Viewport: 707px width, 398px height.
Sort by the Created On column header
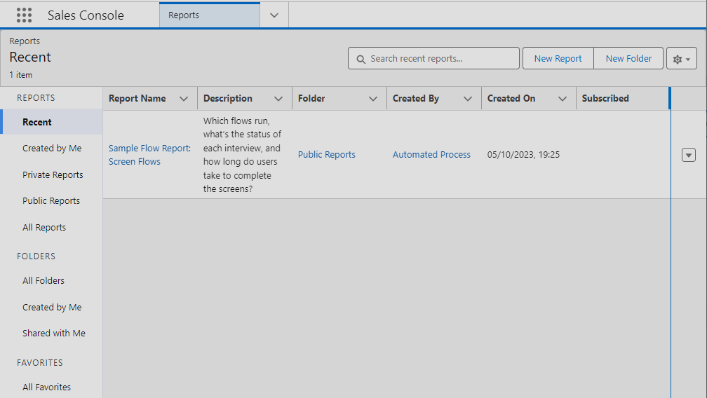(511, 99)
